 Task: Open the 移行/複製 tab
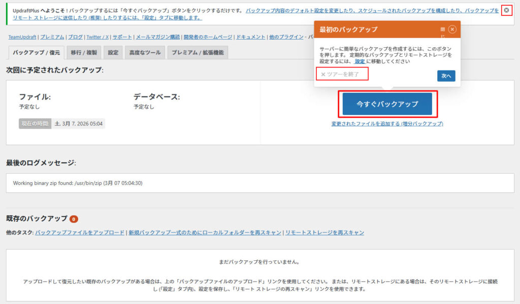pos(85,52)
